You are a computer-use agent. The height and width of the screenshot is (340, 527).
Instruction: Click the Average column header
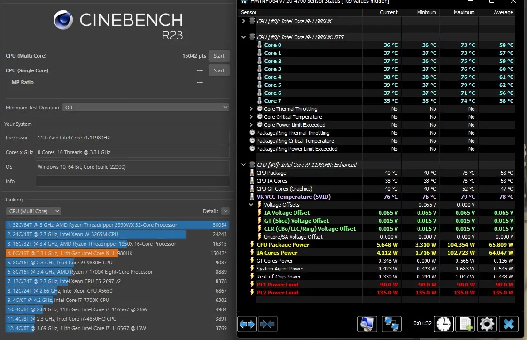point(504,12)
